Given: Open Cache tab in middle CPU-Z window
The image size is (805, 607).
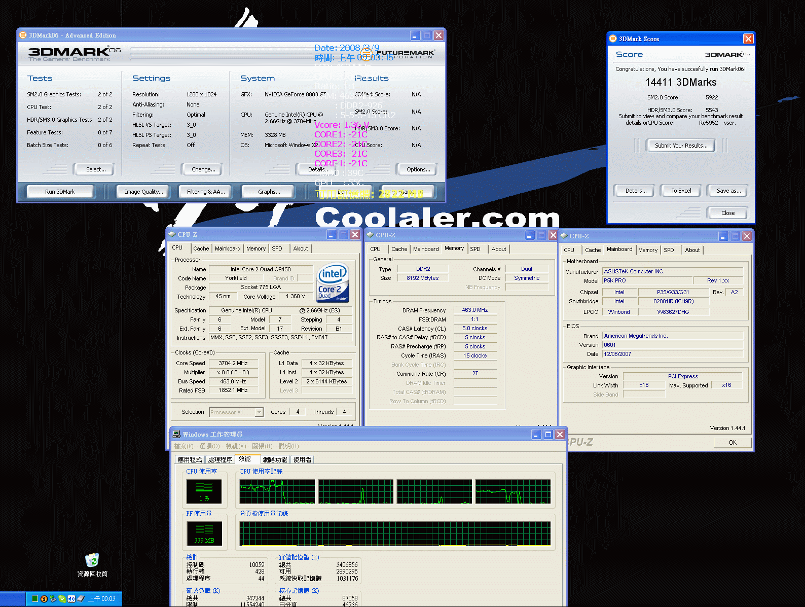Looking at the screenshot, I should (399, 249).
